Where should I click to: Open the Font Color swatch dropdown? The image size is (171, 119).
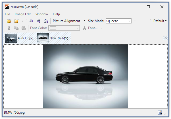click(64, 28)
